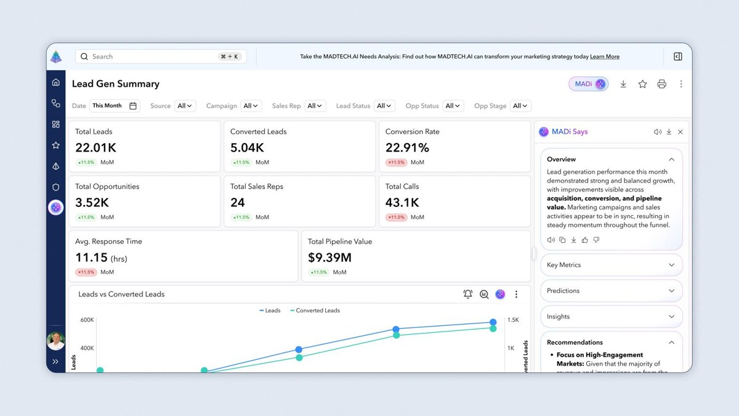Open the MADi sparkle icon in sidebar
The image size is (739, 416).
tap(56, 208)
